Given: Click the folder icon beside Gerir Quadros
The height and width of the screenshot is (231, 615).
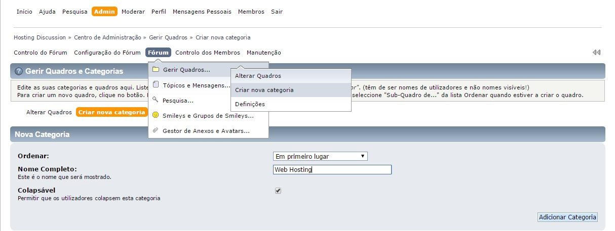Looking at the screenshot, I should tap(156, 69).
